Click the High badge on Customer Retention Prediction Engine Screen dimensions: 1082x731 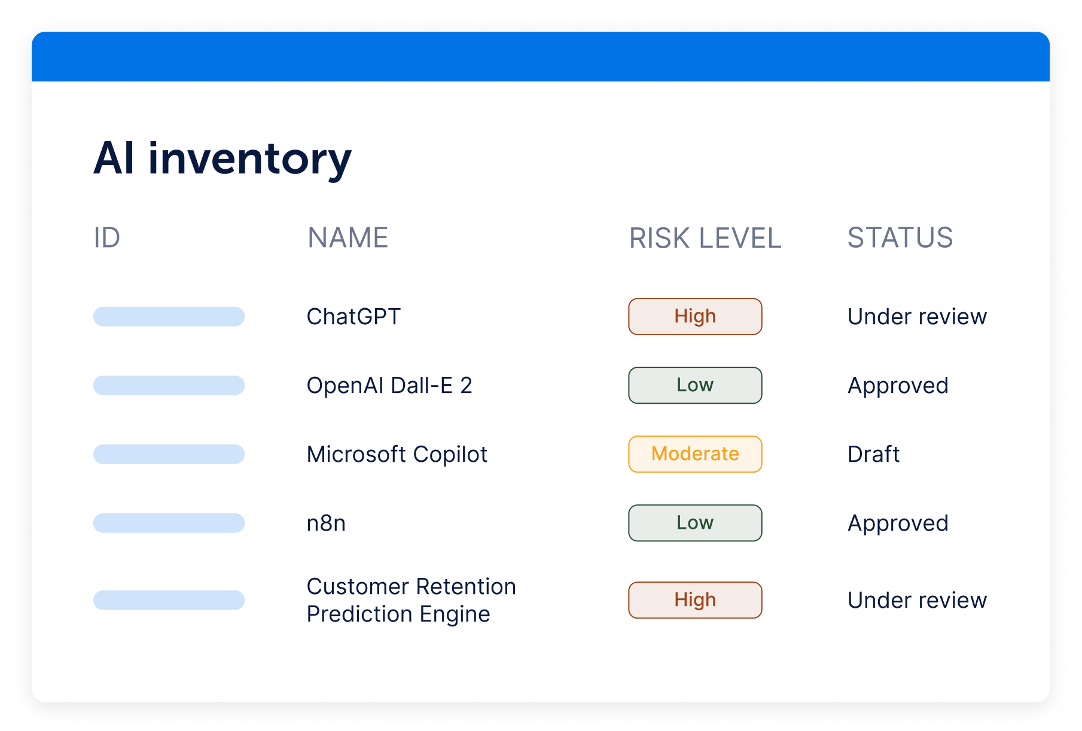click(694, 599)
